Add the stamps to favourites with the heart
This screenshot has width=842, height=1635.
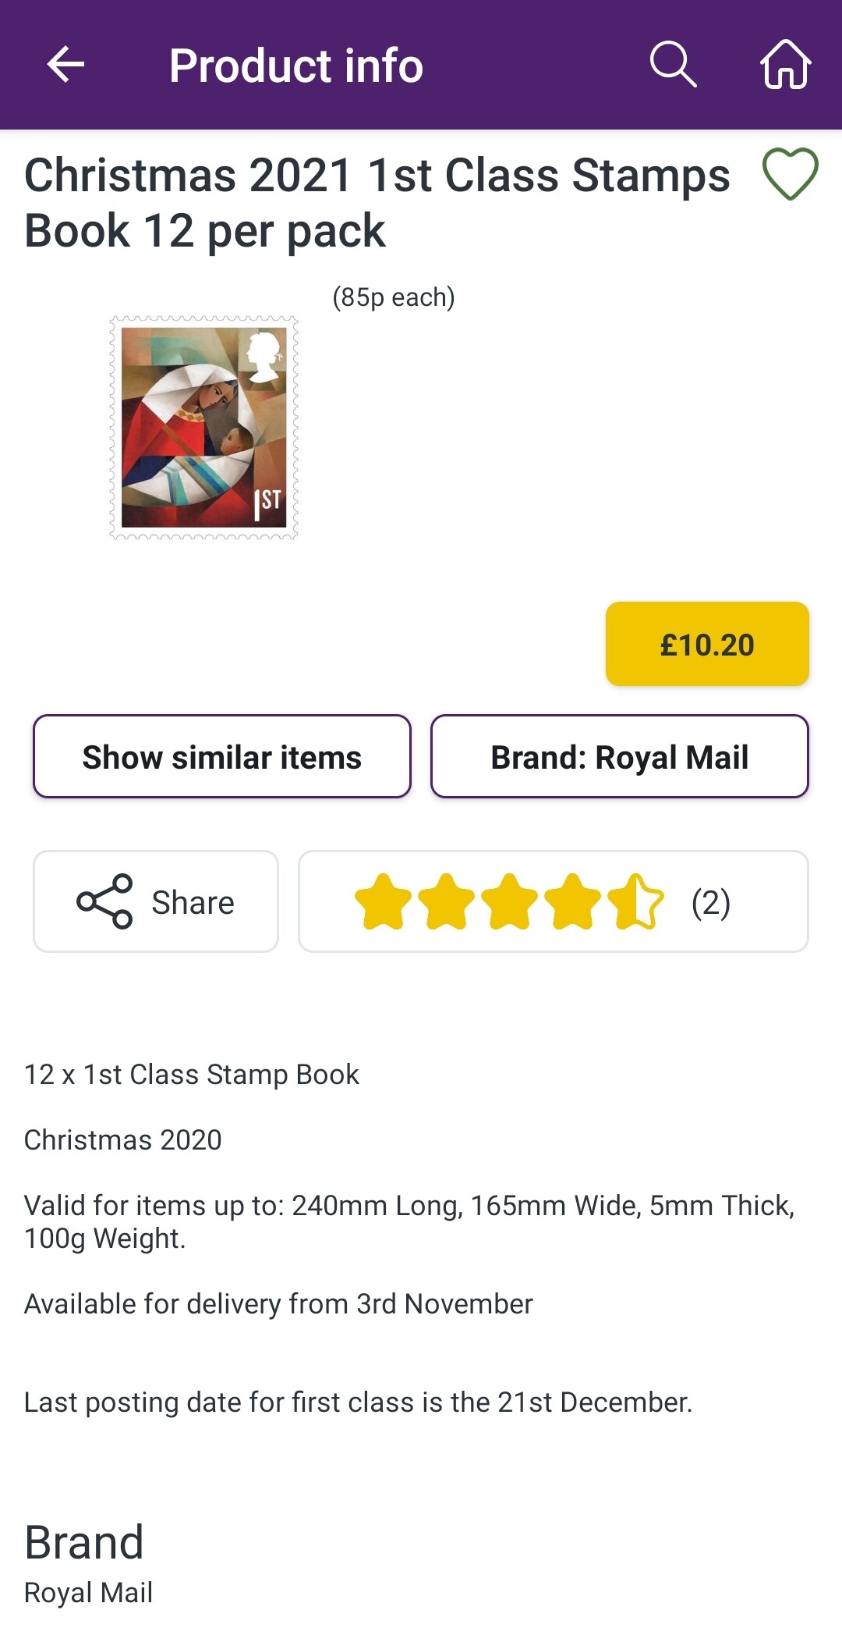pos(790,173)
